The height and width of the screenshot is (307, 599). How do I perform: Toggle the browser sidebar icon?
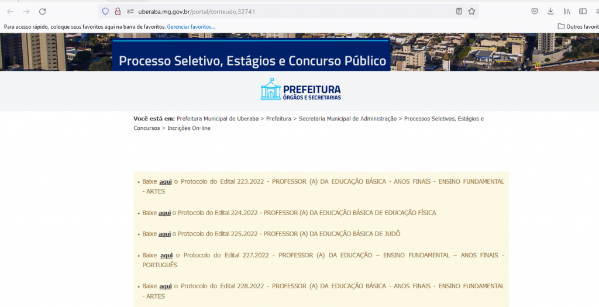point(583,11)
